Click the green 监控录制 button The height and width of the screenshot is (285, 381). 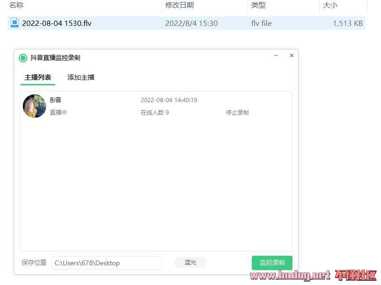click(272, 262)
